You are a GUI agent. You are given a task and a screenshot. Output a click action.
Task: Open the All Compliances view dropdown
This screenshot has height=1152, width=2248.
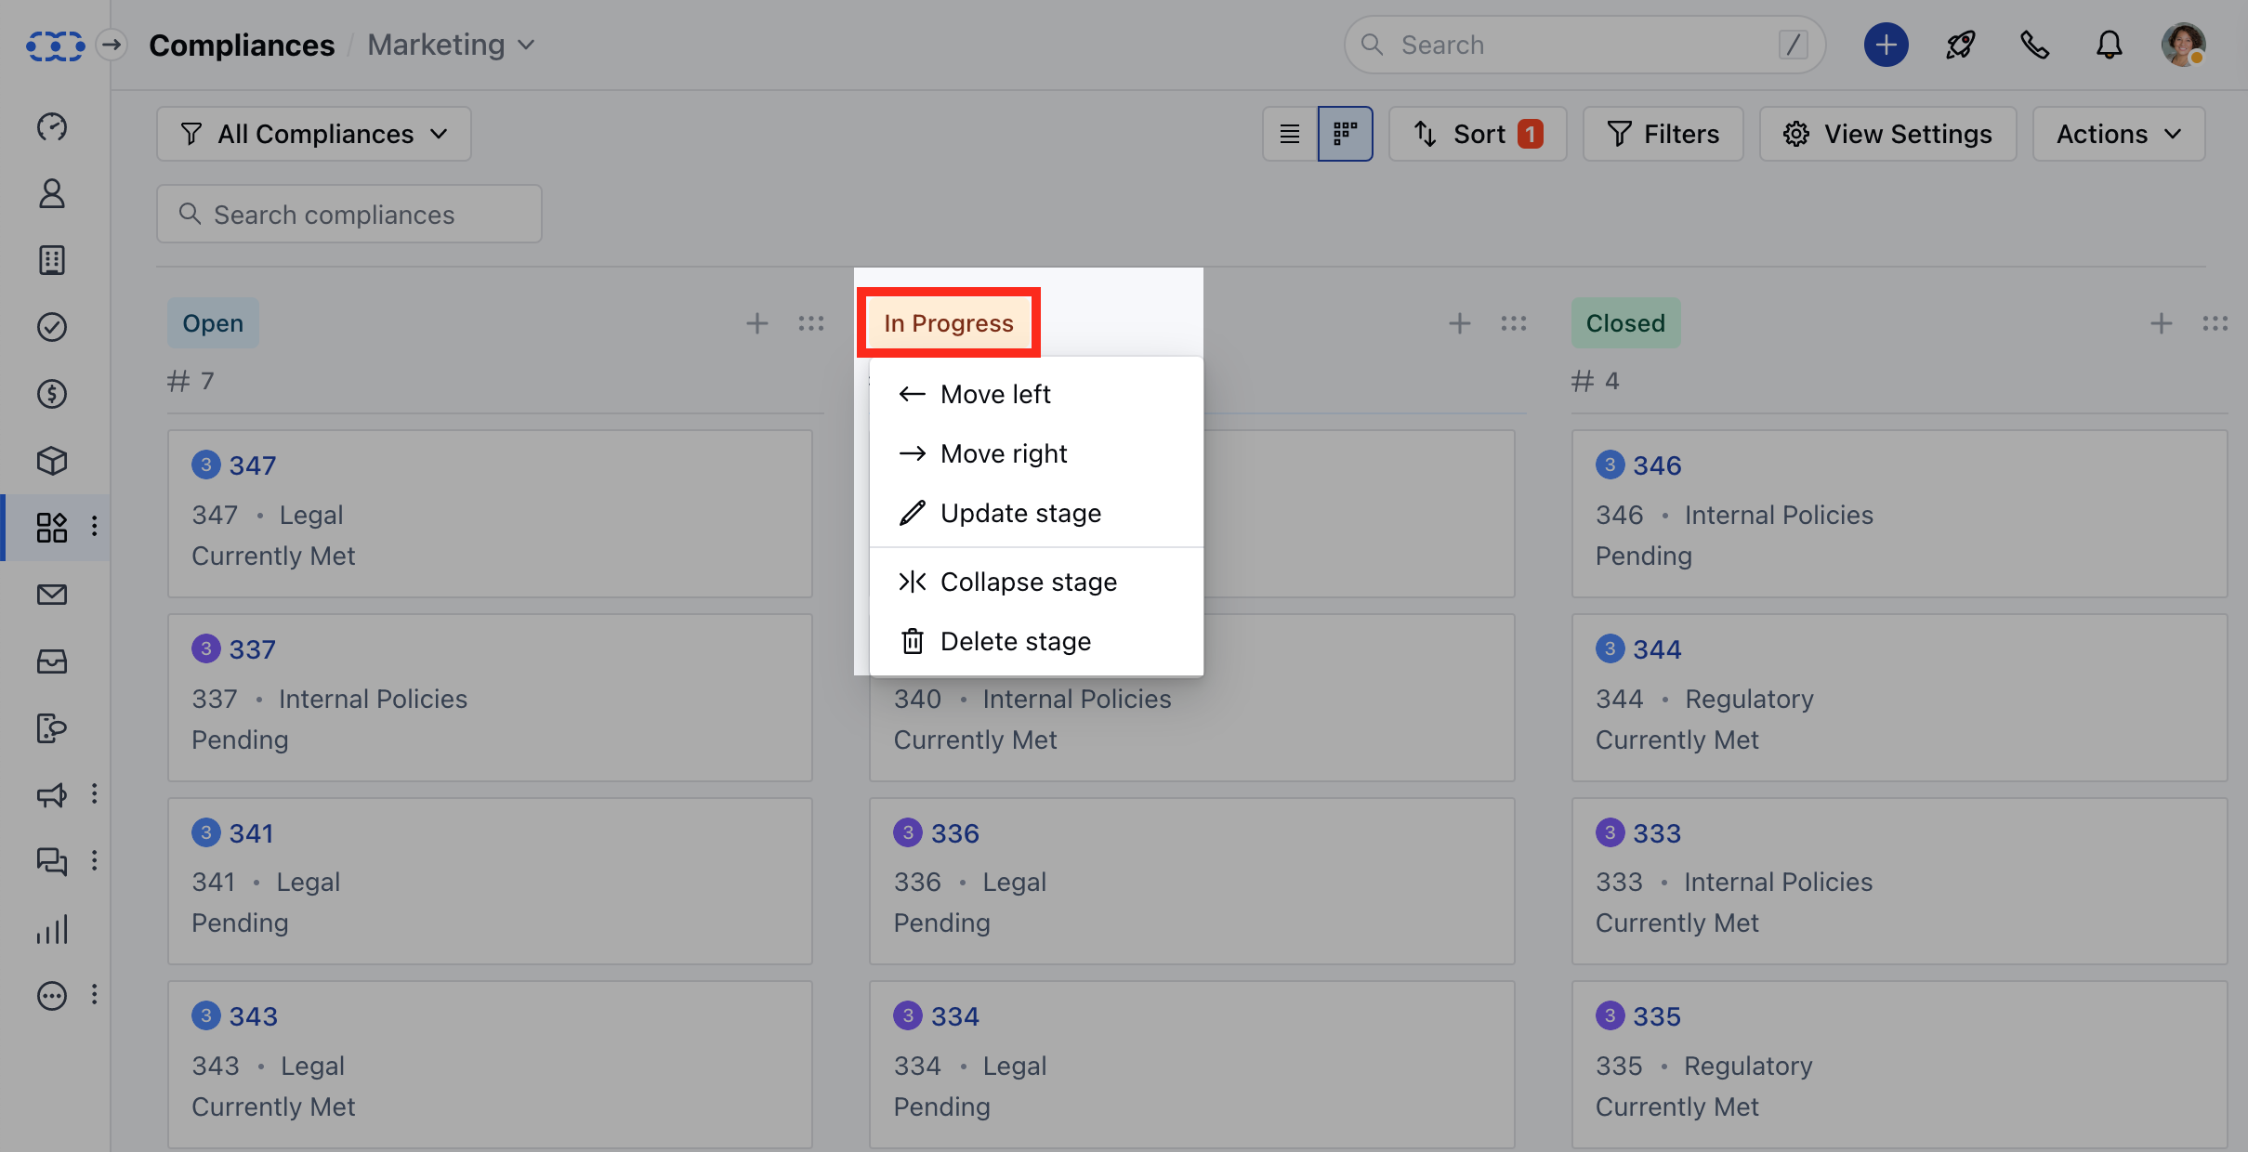coord(314,134)
